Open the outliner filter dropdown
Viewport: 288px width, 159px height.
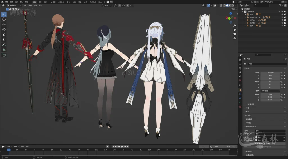[x=281, y=6]
